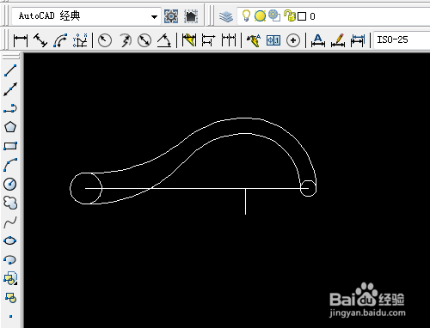Select the Ellipse tool
The width and height of the screenshot is (430, 328).
tap(10, 240)
